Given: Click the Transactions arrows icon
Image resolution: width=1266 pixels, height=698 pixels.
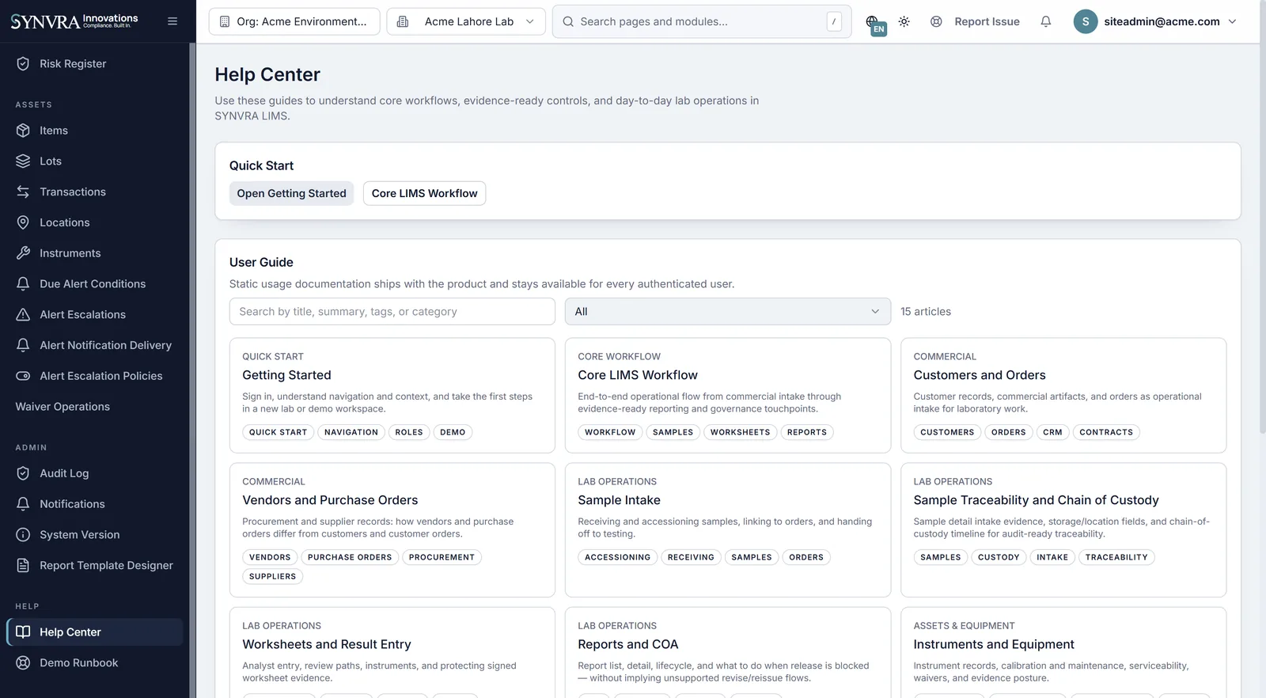Looking at the screenshot, I should coord(23,192).
